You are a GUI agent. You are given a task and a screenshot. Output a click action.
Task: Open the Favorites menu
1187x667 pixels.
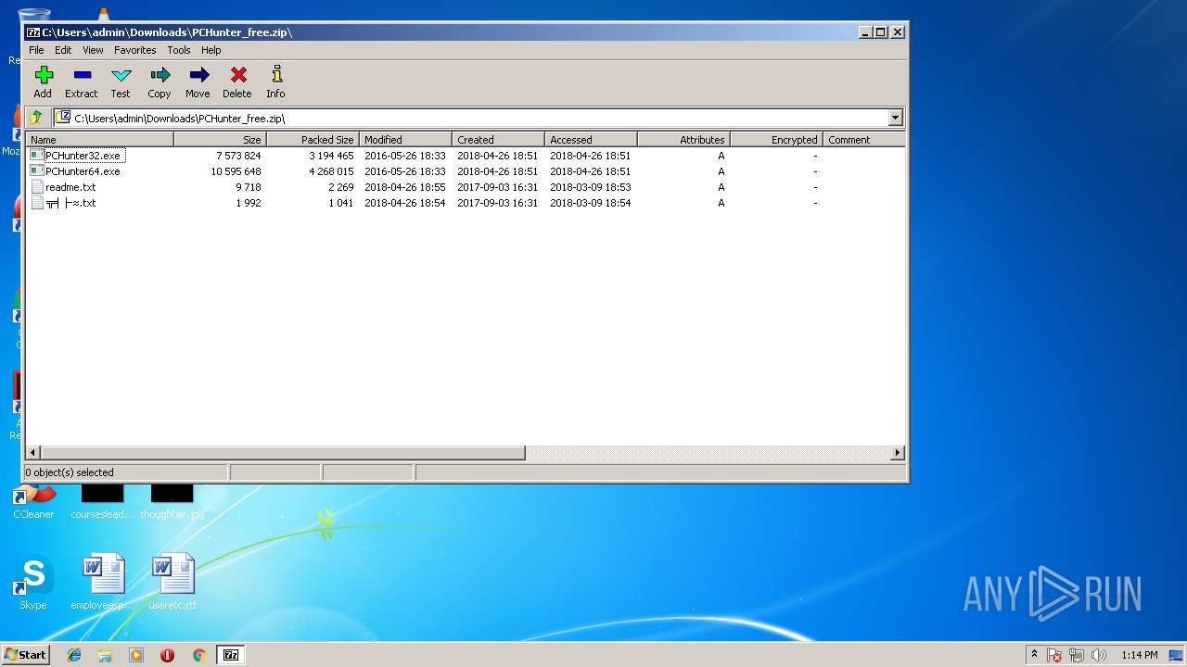tap(135, 50)
